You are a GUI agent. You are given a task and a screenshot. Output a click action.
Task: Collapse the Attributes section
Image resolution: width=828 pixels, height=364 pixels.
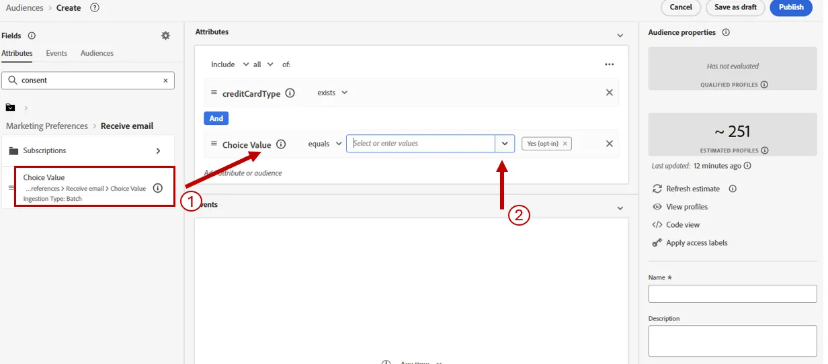(x=620, y=36)
